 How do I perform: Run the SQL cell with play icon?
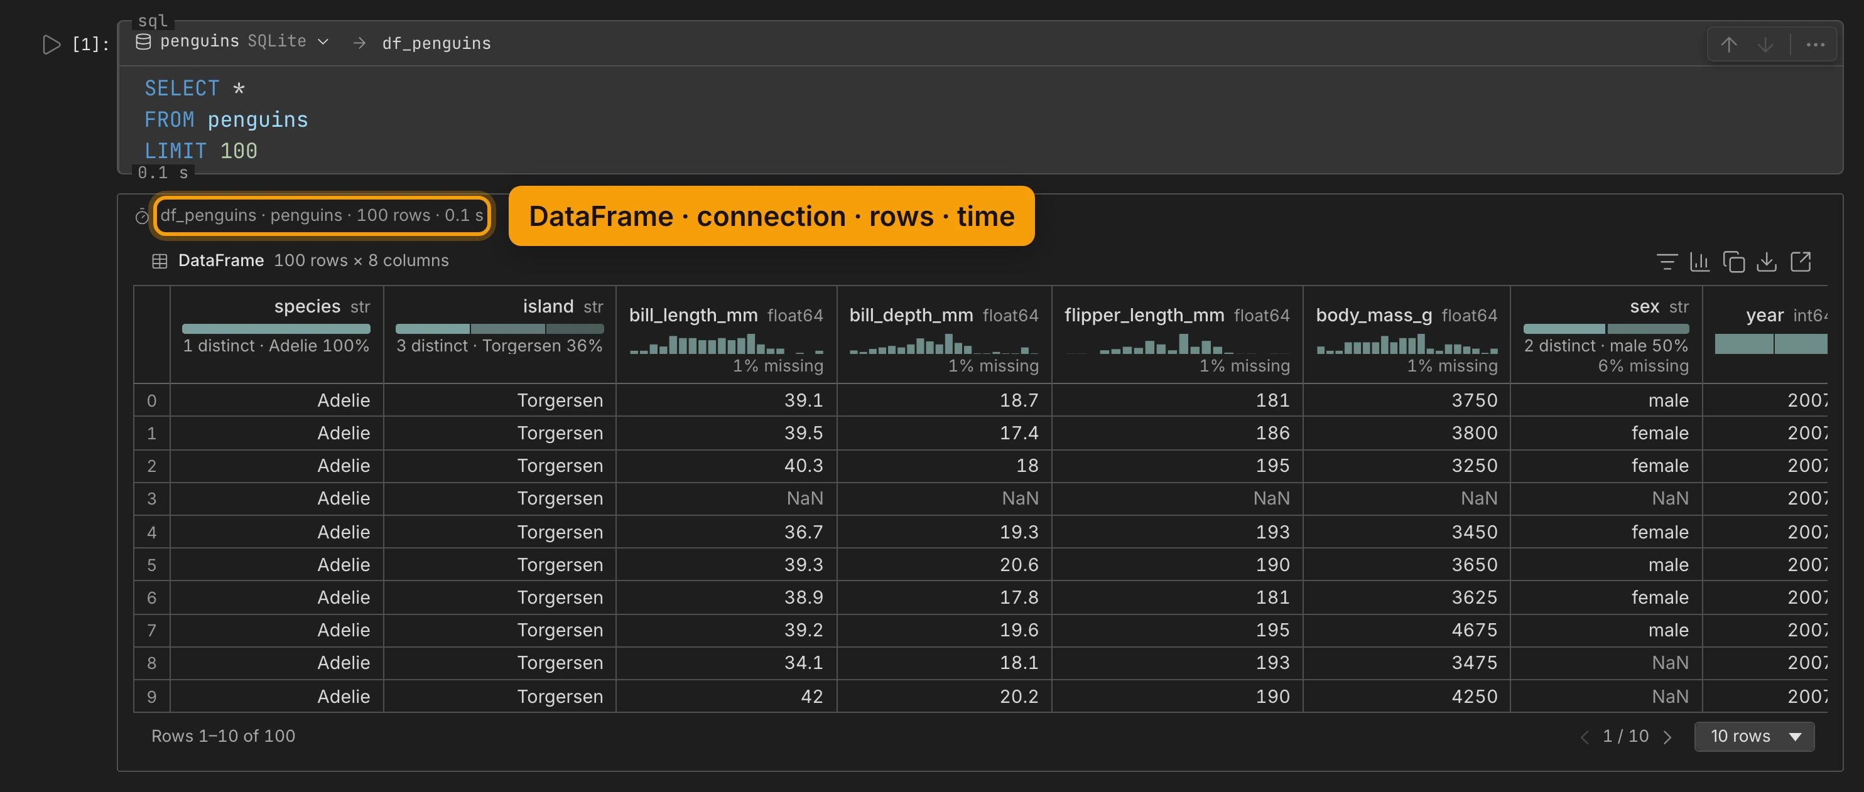pyautogui.click(x=51, y=45)
